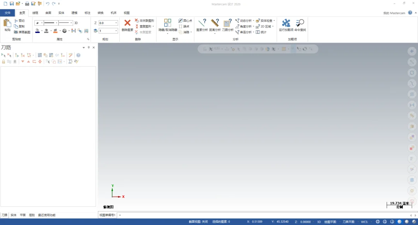Expand the Z depth combo box
The height and width of the screenshot is (225, 418).
(x=116, y=23)
